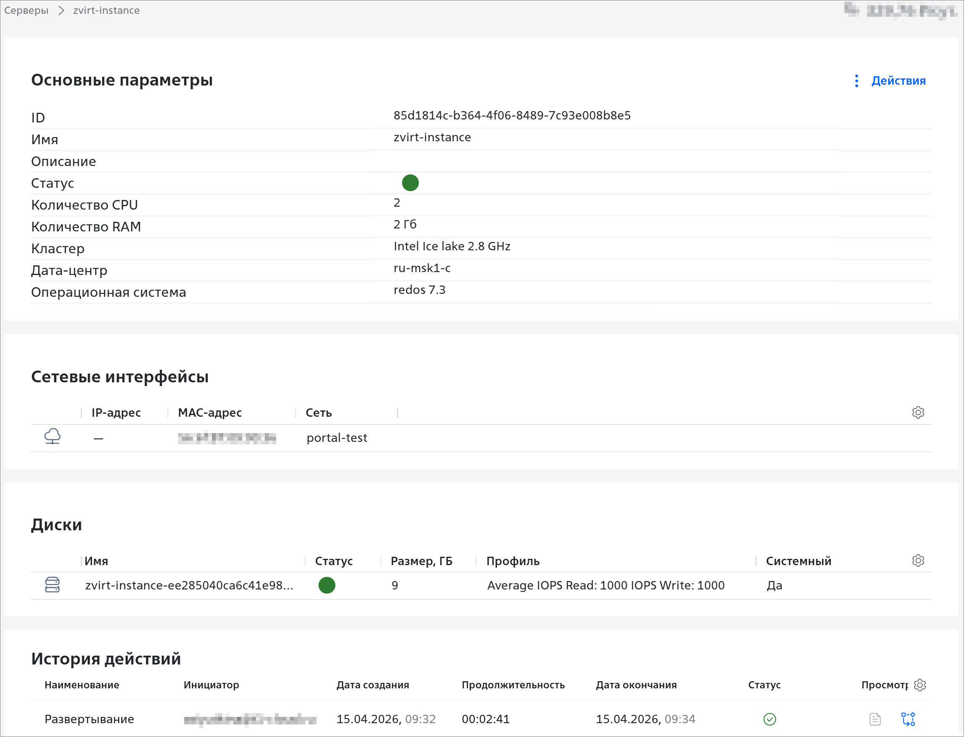Click the disk green status indicator

pos(327,585)
